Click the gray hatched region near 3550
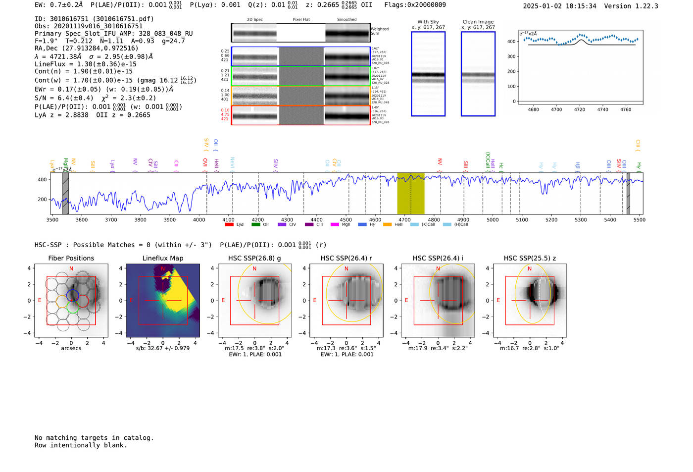This screenshot has width=693, height=472. (x=65, y=193)
